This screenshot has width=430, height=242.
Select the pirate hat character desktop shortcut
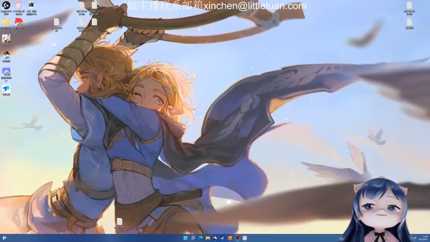[x=6, y=55]
